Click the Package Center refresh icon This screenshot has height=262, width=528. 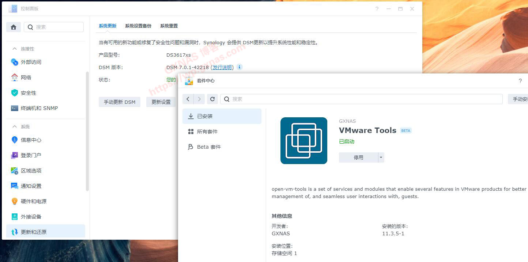point(212,99)
